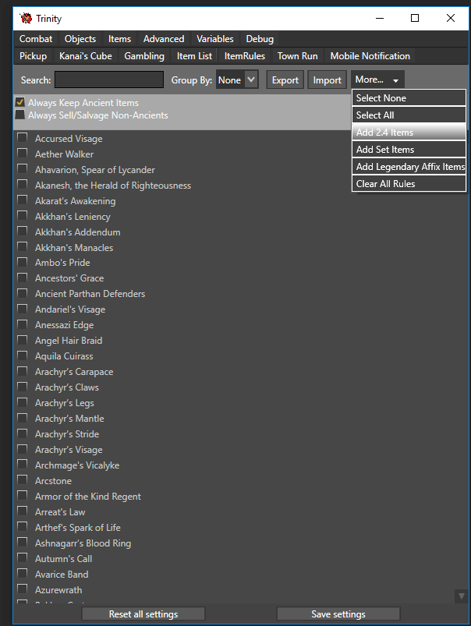471x626 pixels.
Task: Pick Add Legendary Affix Items entry
Action: [409, 167]
